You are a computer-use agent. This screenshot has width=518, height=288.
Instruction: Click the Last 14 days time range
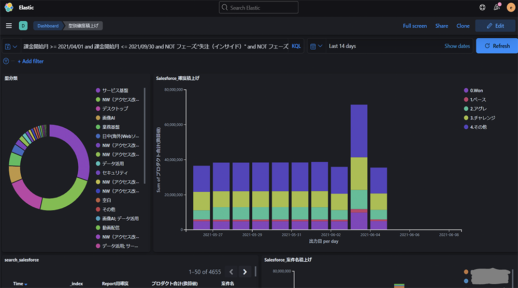point(342,46)
